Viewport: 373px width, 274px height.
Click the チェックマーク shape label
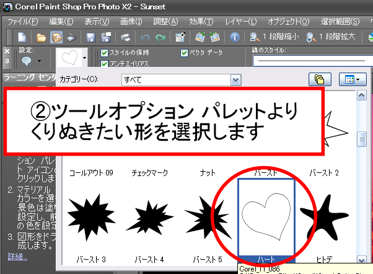pyautogui.click(x=149, y=173)
